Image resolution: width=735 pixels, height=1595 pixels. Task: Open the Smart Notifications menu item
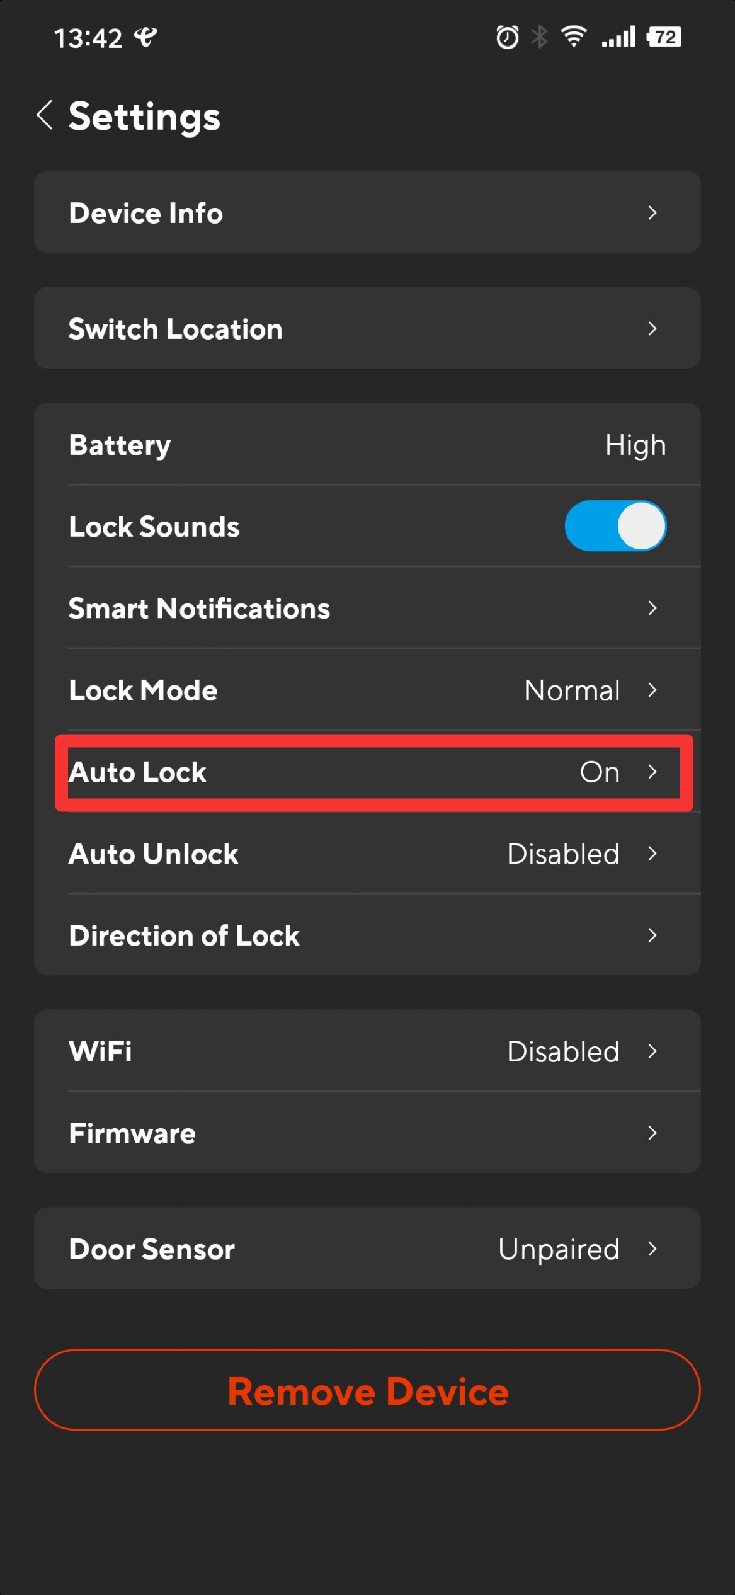[x=367, y=608]
